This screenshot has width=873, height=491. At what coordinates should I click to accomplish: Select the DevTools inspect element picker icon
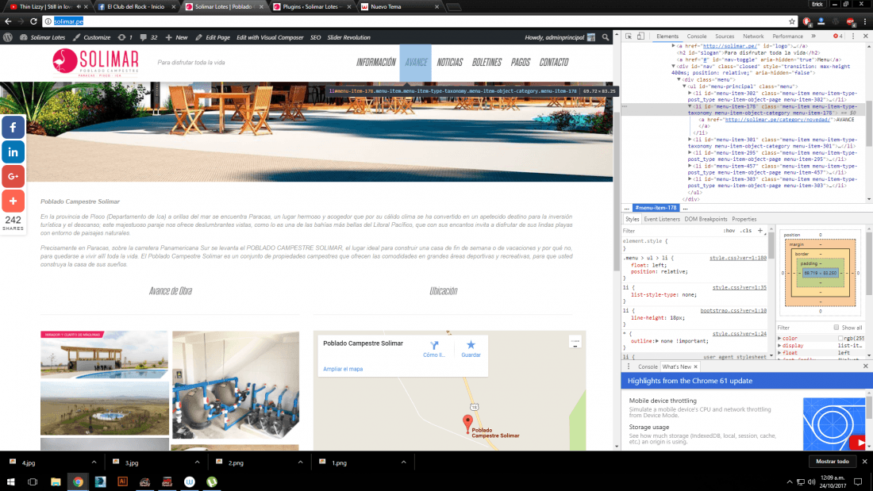point(629,36)
